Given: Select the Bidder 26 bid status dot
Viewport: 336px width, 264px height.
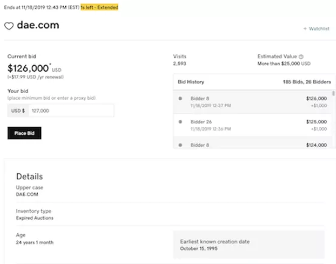Looking at the screenshot, I should (181, 122).
